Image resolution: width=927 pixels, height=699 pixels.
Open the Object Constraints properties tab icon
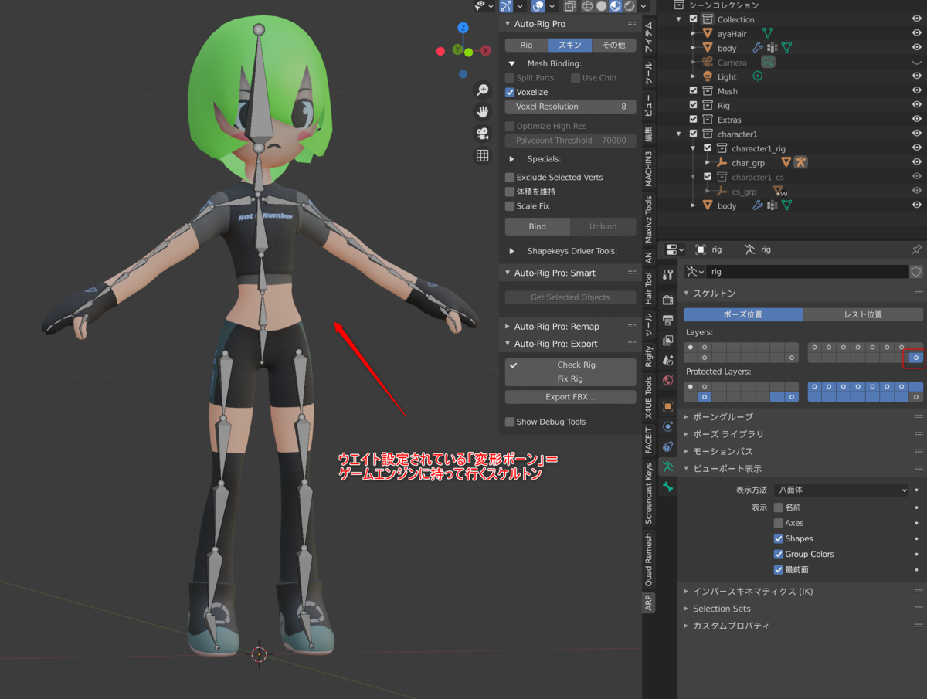(667, 446)
